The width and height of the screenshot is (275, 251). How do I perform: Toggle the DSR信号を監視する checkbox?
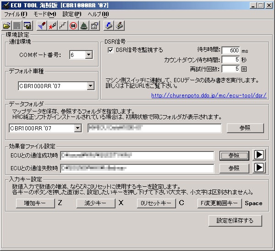(x=110, y=50)
